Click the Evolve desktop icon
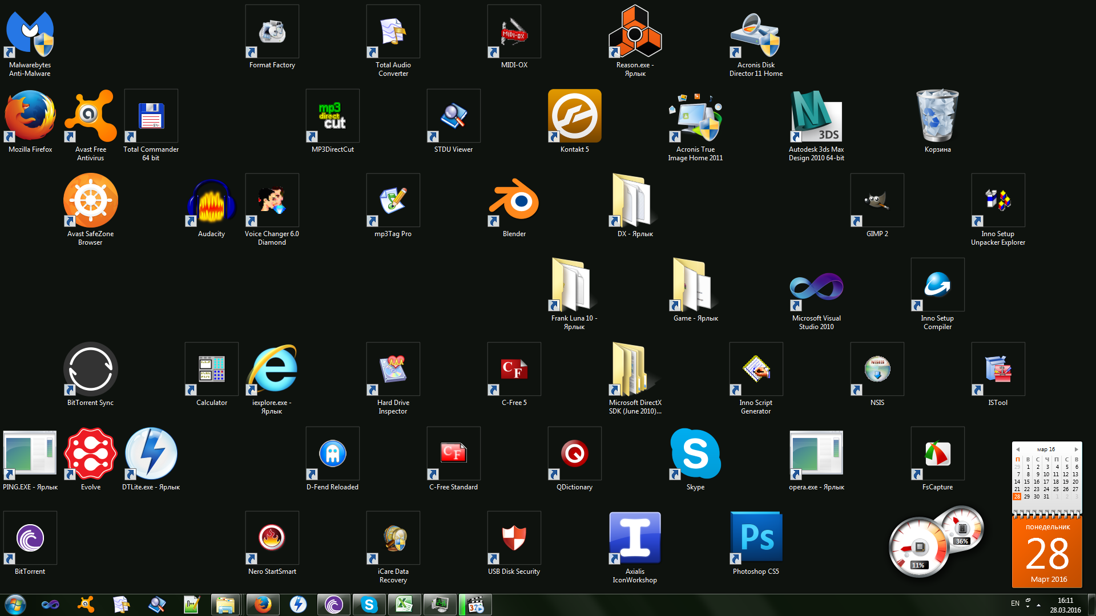Viewport: 1096px width, 616px height. [91, 454]
